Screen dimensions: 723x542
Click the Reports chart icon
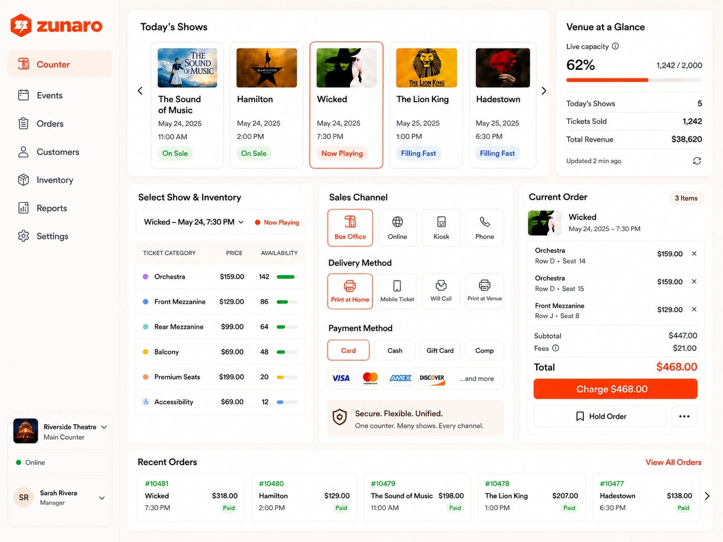pos(23,208)
